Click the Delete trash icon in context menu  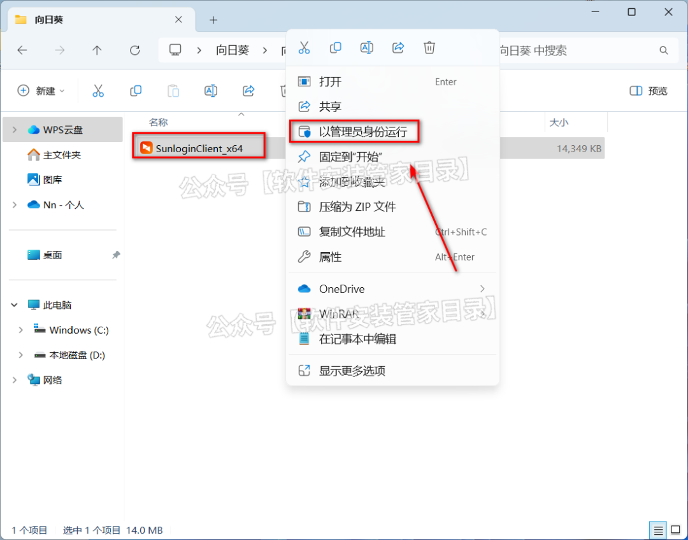(x=429, y=48)
